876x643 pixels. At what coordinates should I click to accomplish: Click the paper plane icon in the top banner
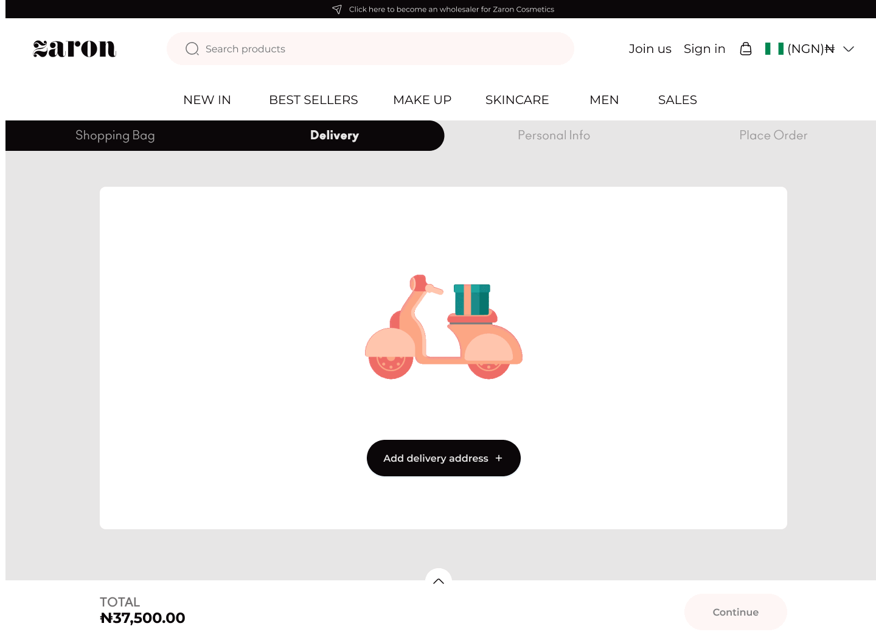click(337, 9)
